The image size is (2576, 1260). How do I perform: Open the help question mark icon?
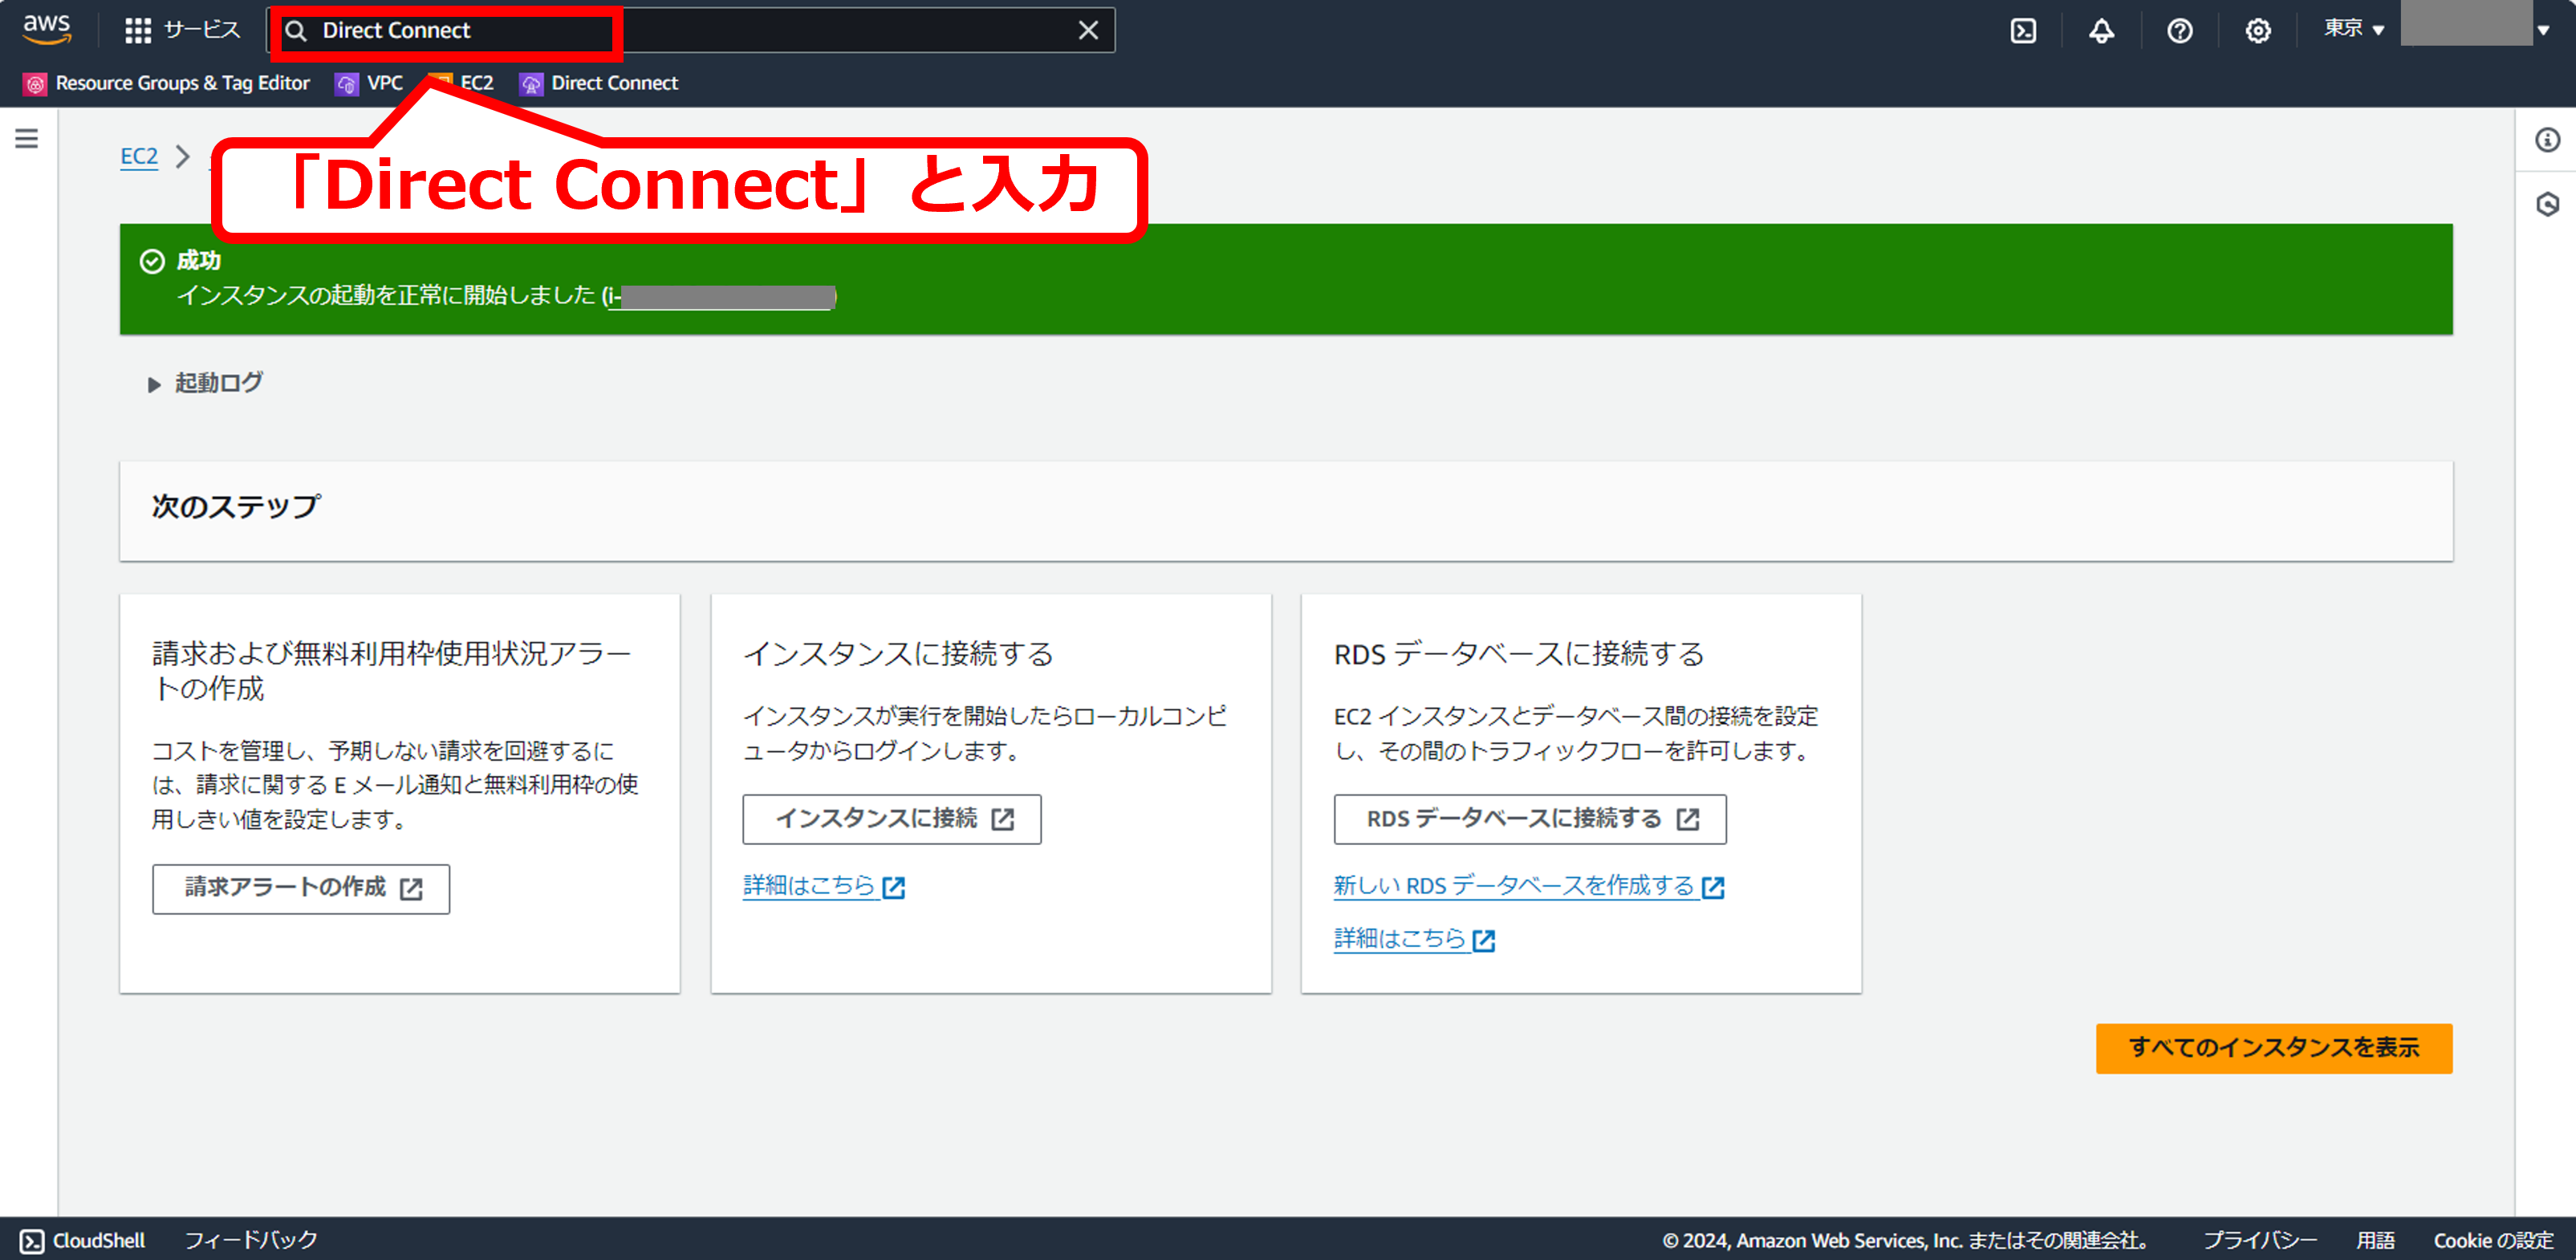click(x=2179, y=31)
